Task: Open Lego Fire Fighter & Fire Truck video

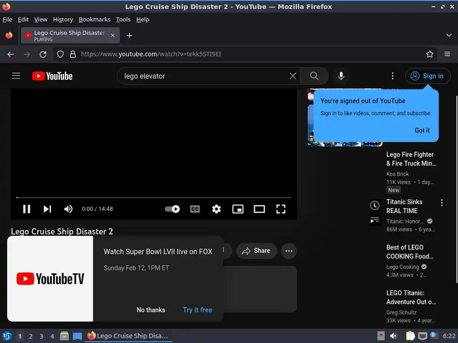Action: 411,159
